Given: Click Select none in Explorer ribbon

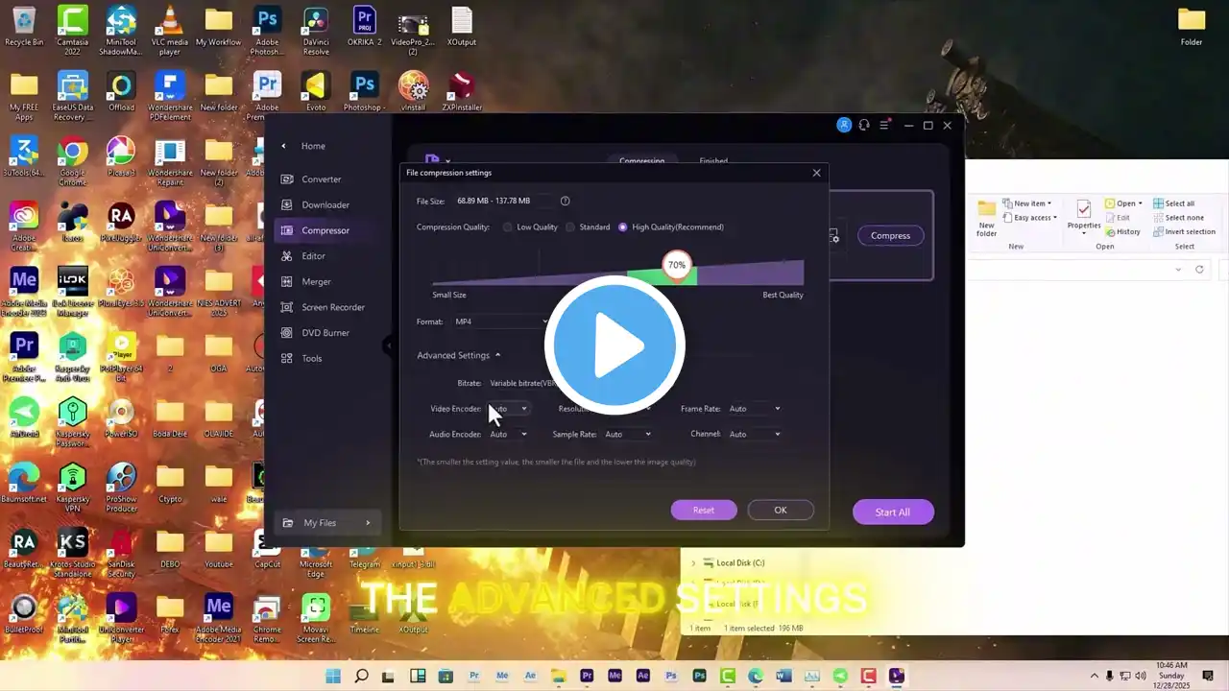Looking at the screenshot, I should click(1178, 218).
